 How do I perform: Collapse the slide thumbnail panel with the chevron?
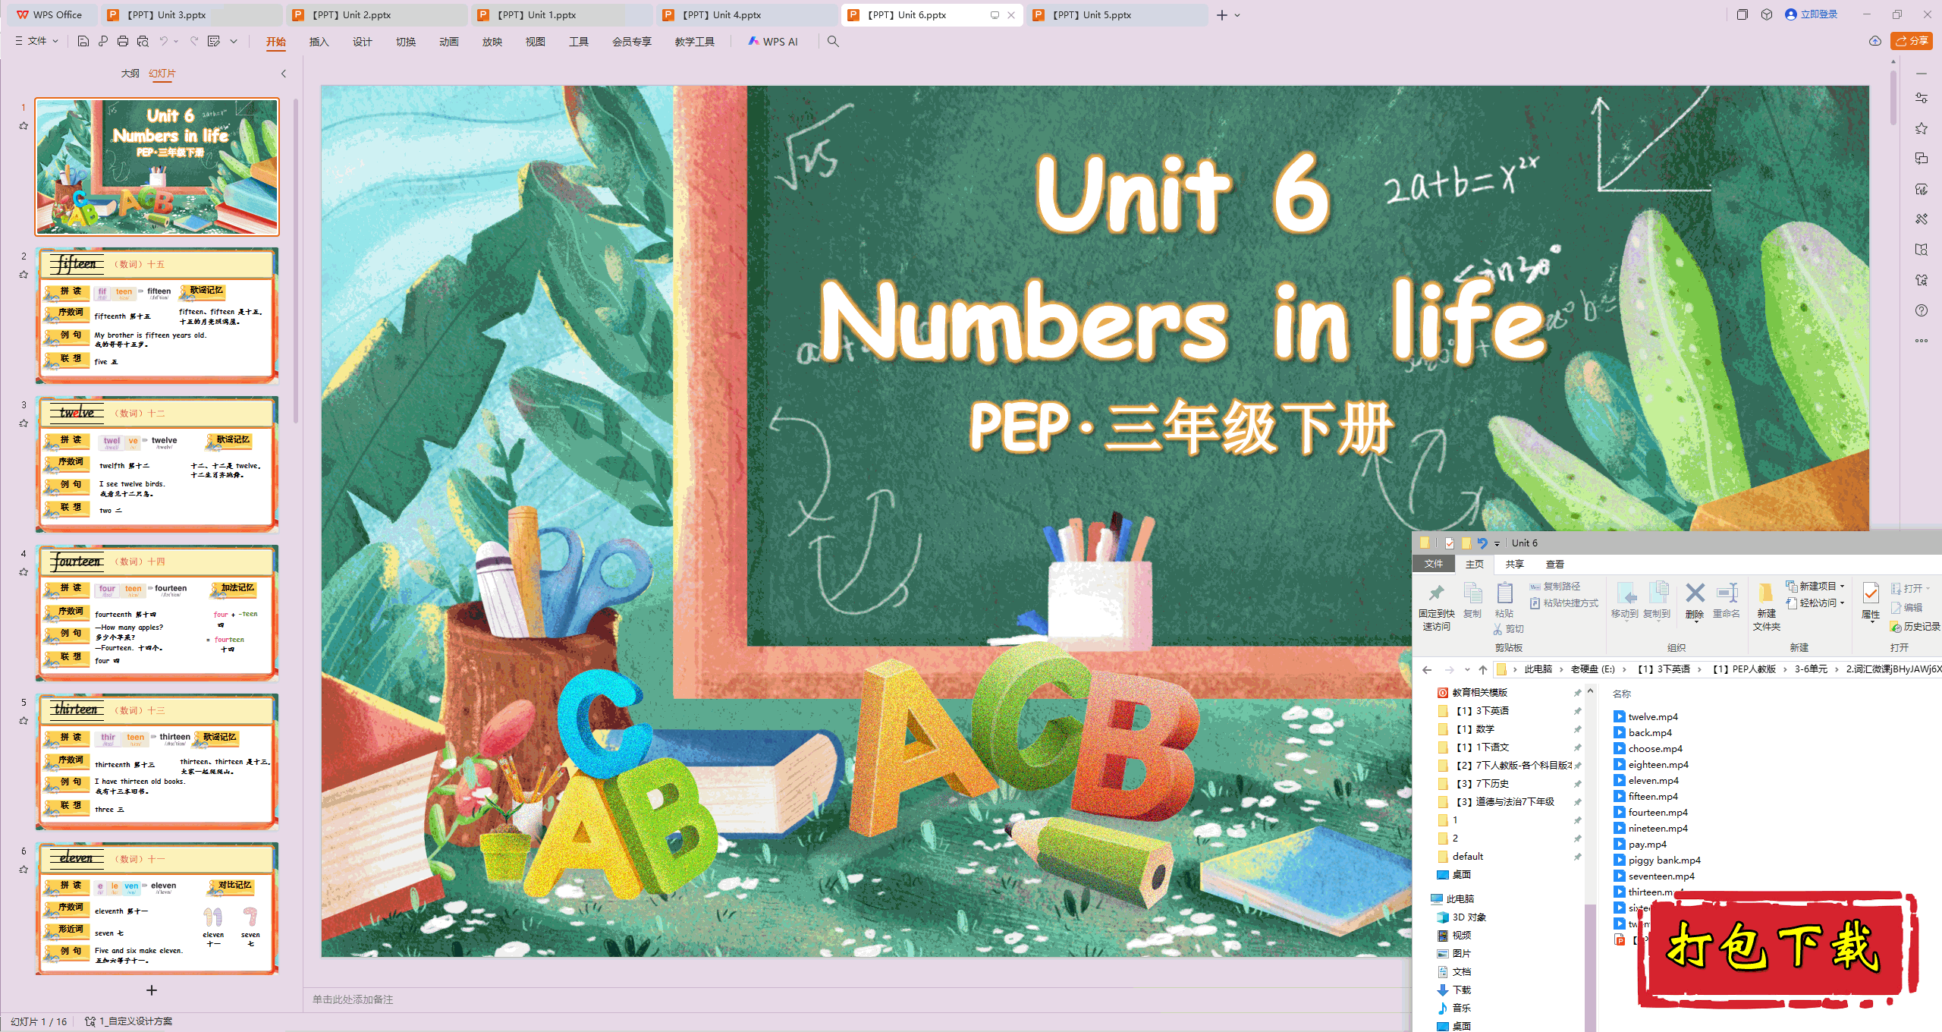point(284,74)
